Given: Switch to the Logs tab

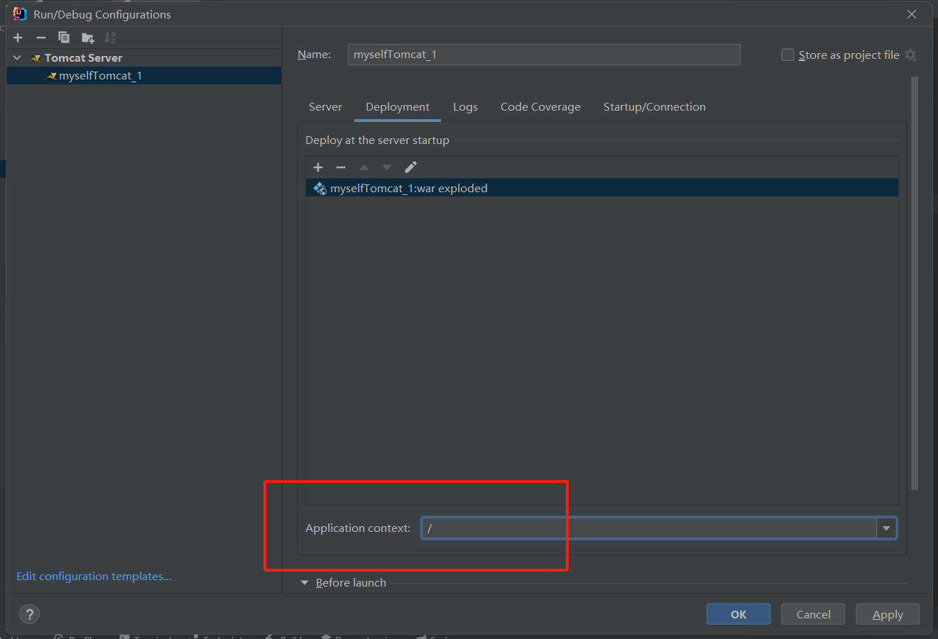Looking at the screenshot, I should 465,107.
